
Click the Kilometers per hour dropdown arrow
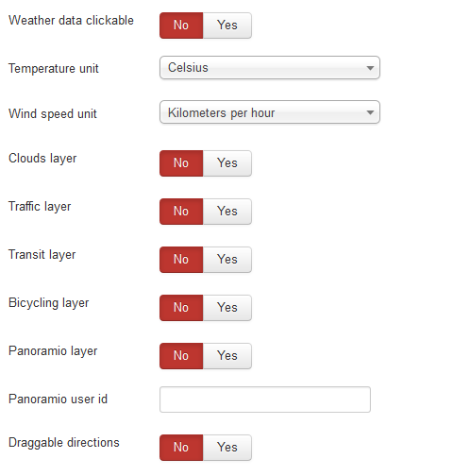pyautogui.click(x=370, y=112)
